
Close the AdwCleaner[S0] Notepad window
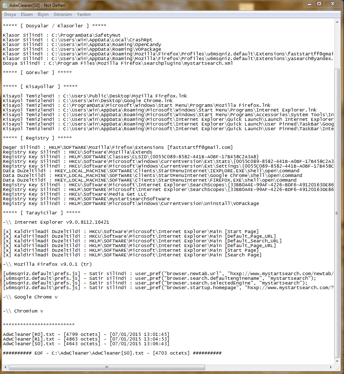332,4
